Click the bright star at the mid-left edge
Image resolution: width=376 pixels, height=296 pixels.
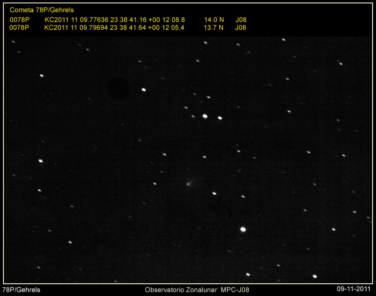(41, 160)
